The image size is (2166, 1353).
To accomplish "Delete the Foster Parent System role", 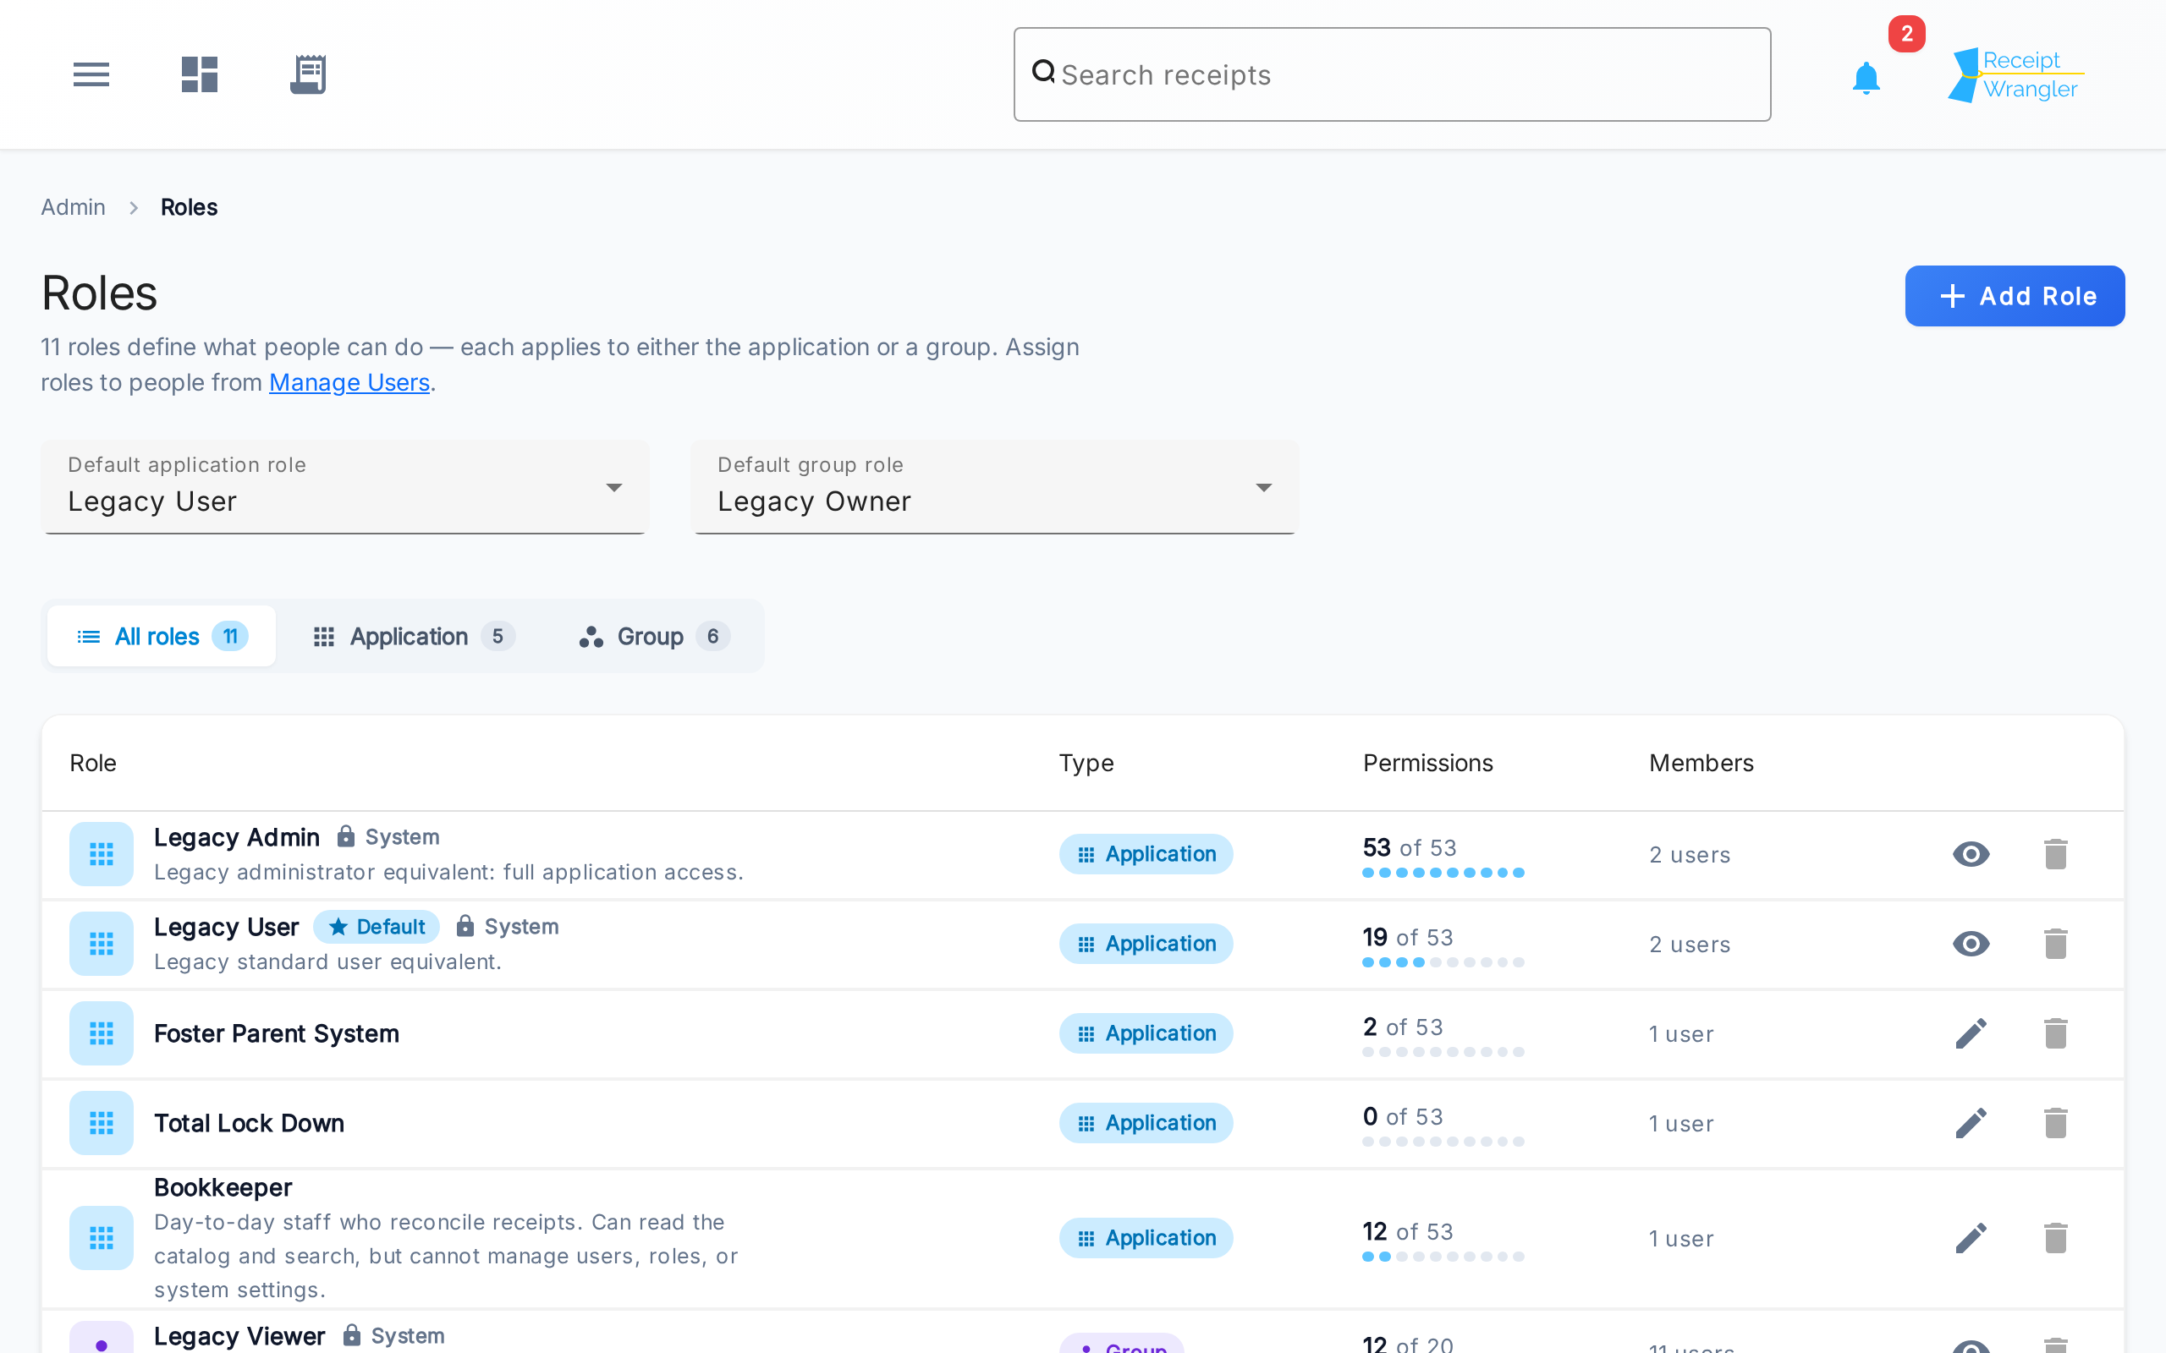I will tap(2056, 1033).
